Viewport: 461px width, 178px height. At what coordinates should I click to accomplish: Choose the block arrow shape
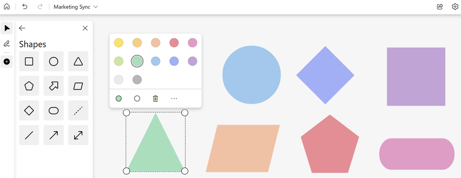pyautogui.click(x=54, y=86)
